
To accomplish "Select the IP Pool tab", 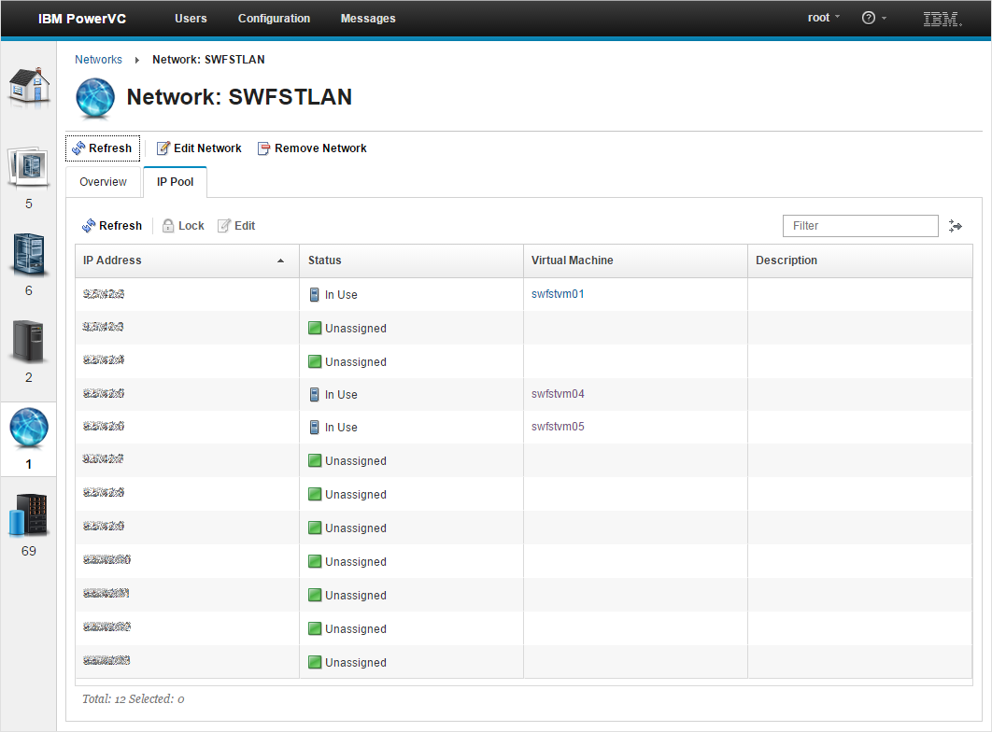I will click(176, 182).
